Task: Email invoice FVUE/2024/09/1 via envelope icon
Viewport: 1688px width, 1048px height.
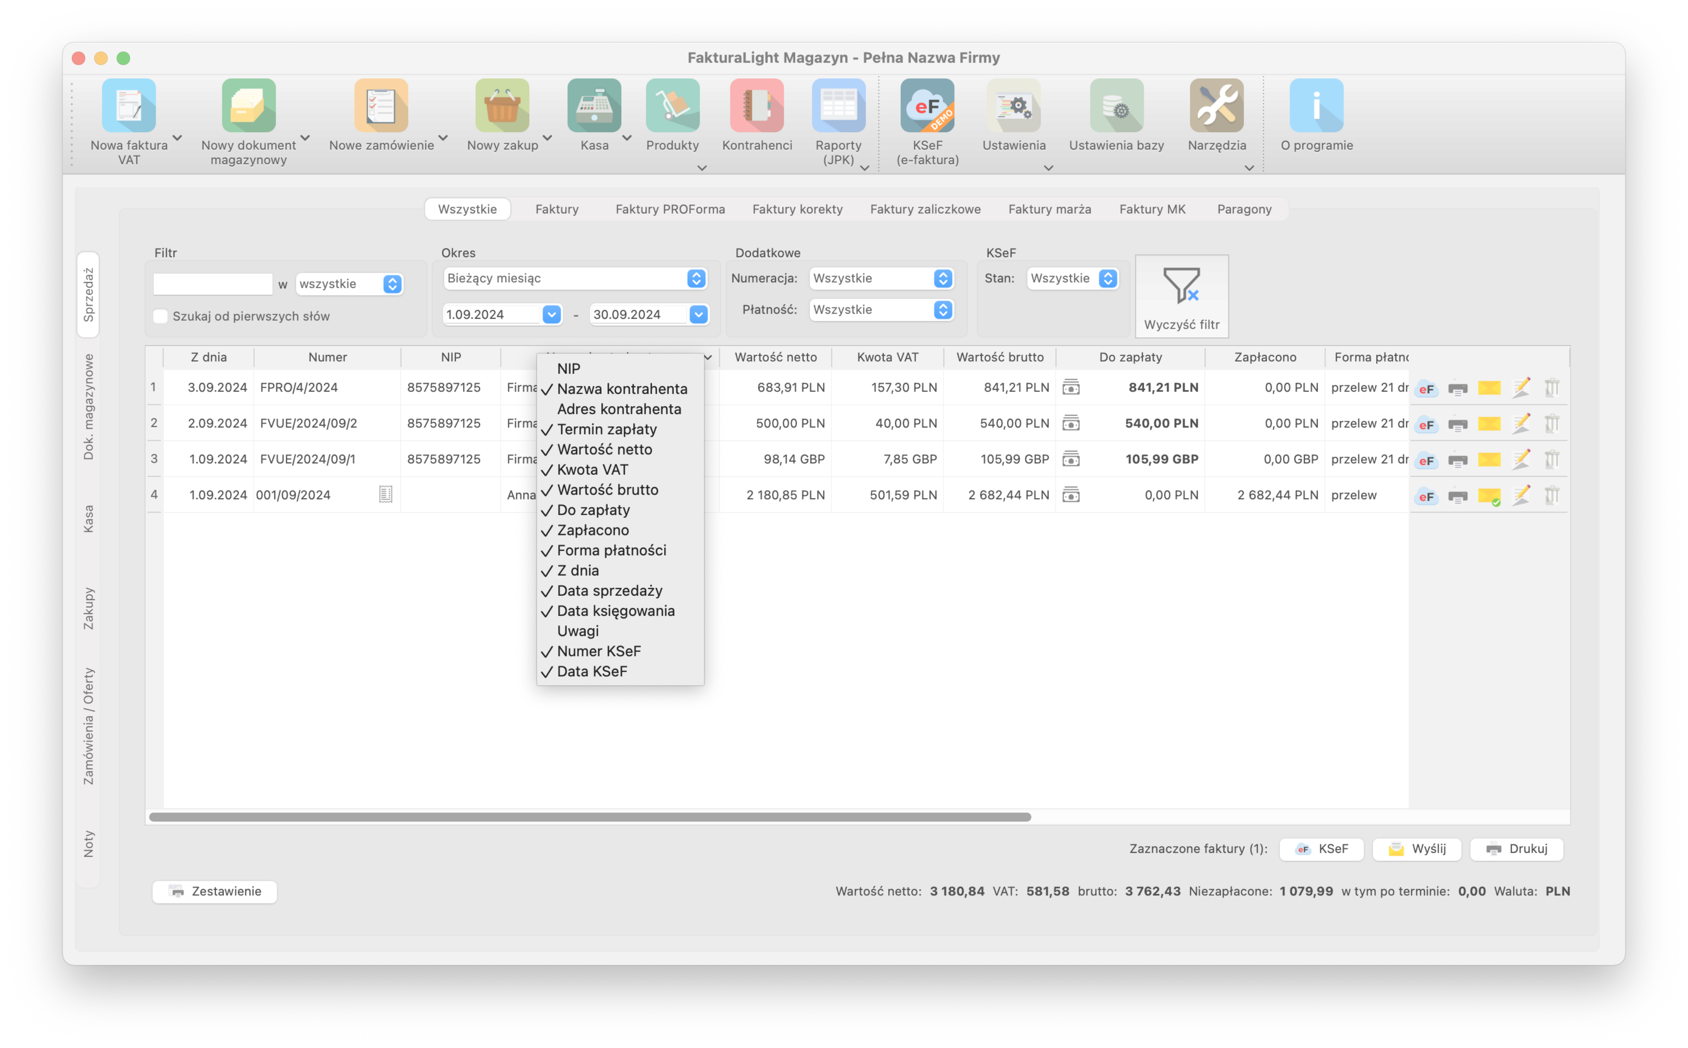Action: pyautogui.click(x=1488, y=459)
